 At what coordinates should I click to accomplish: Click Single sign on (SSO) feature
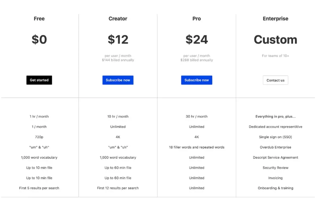click(275, 137)
